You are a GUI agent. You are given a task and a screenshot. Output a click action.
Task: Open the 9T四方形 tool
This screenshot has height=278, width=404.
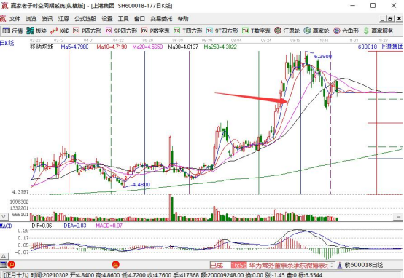(222, 31)
